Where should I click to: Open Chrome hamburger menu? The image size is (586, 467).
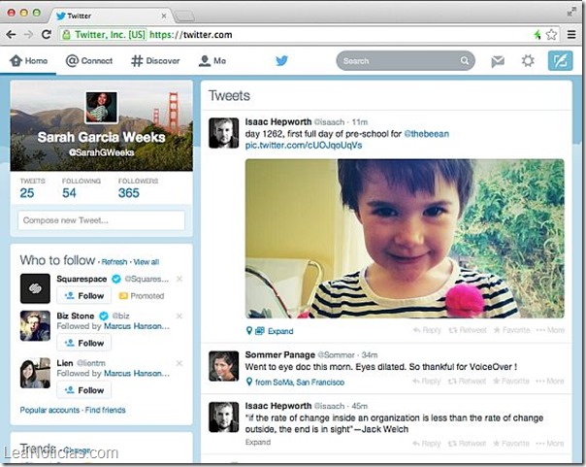click(571, 35)
